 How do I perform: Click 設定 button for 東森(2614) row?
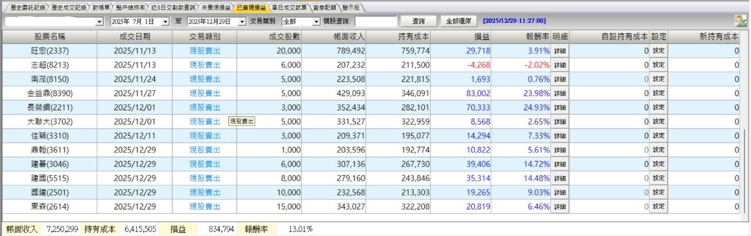pos(658,207)
